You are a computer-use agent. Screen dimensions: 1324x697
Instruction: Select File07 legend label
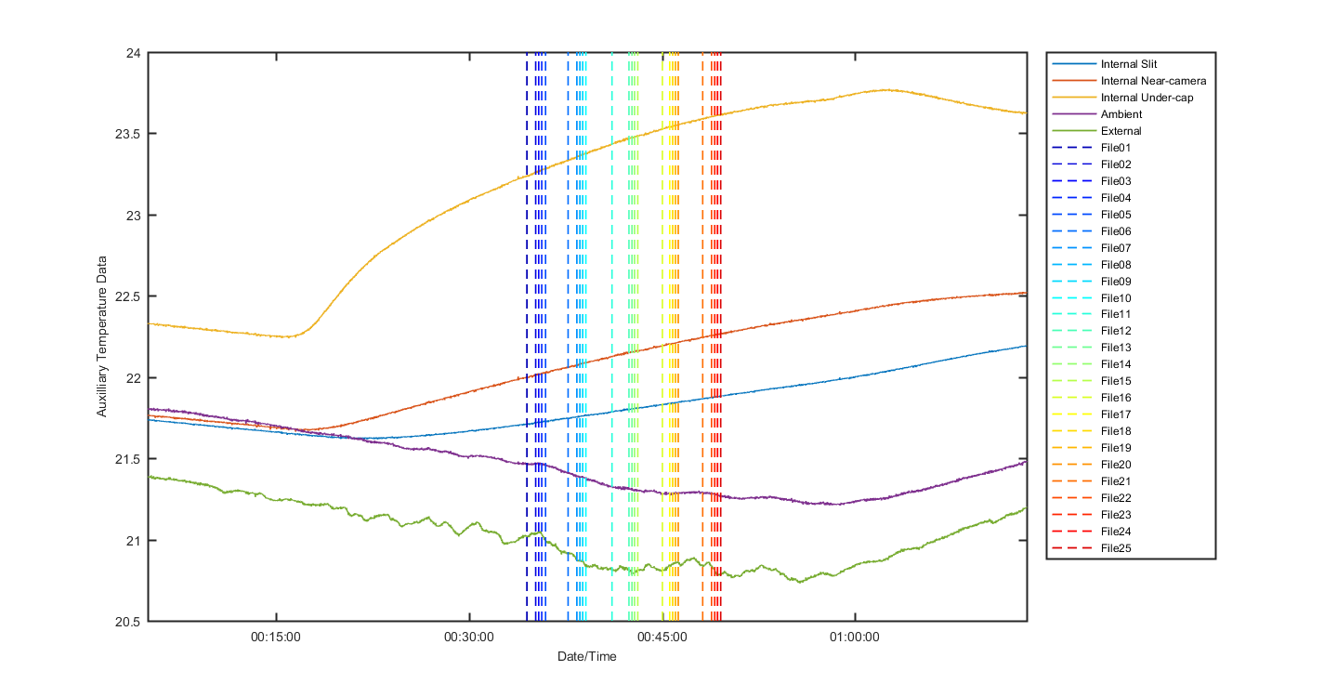[1116, 248]
